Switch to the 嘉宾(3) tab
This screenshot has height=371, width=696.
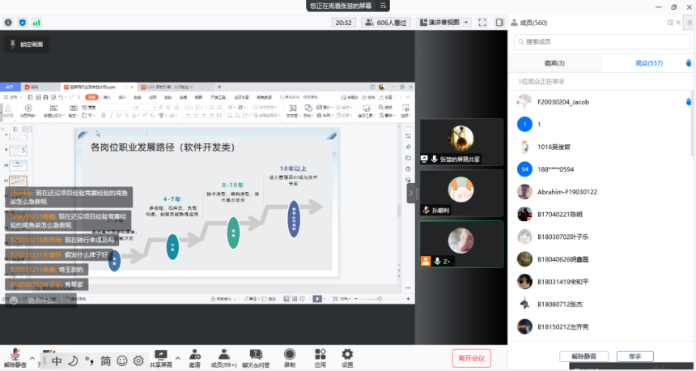click(554, 63)
